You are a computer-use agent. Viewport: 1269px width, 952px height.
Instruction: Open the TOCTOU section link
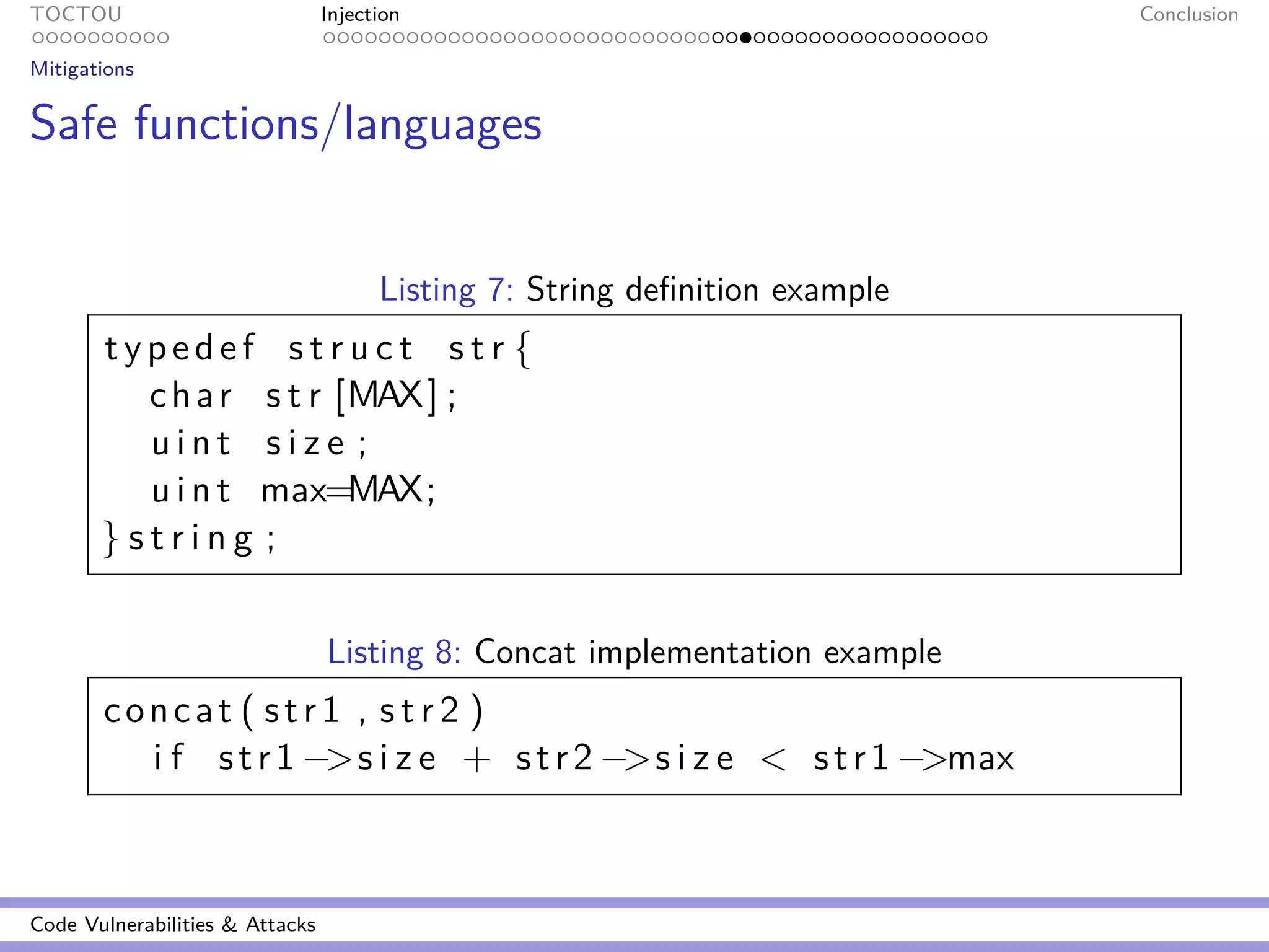point(76,14)
